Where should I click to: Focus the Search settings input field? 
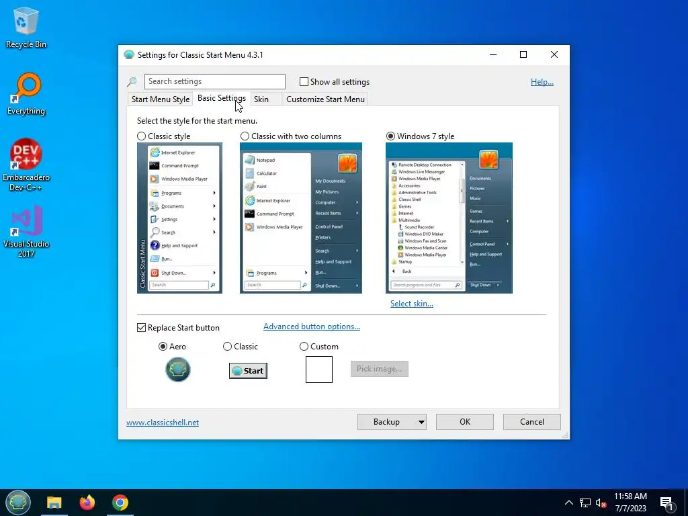tap(214, 81)
